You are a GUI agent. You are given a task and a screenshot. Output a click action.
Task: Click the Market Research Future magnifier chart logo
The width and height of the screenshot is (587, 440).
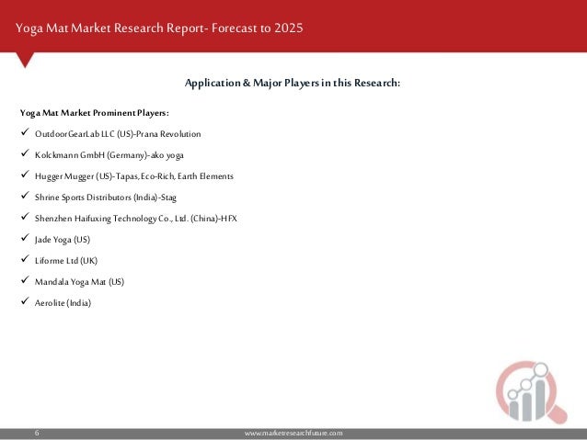[532, 392]
